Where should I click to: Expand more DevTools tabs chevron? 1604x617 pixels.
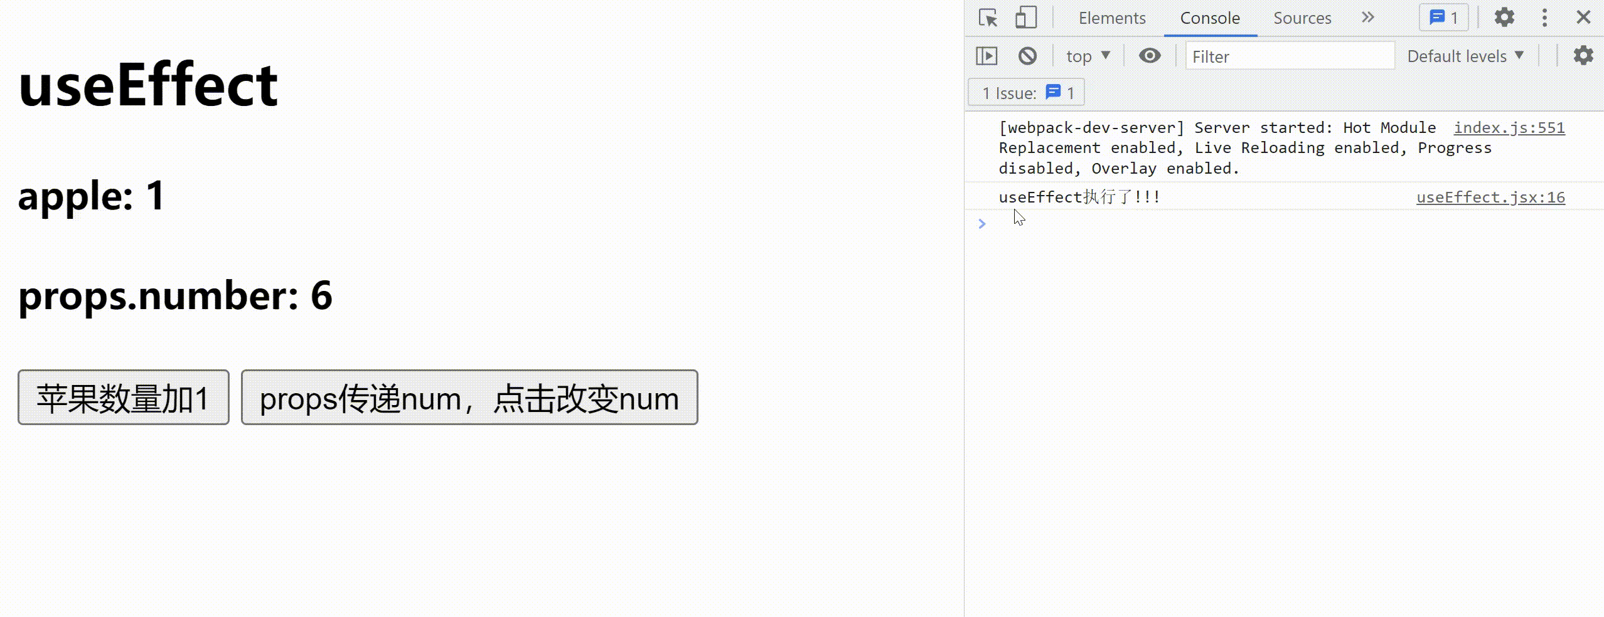coord(1368,18)
